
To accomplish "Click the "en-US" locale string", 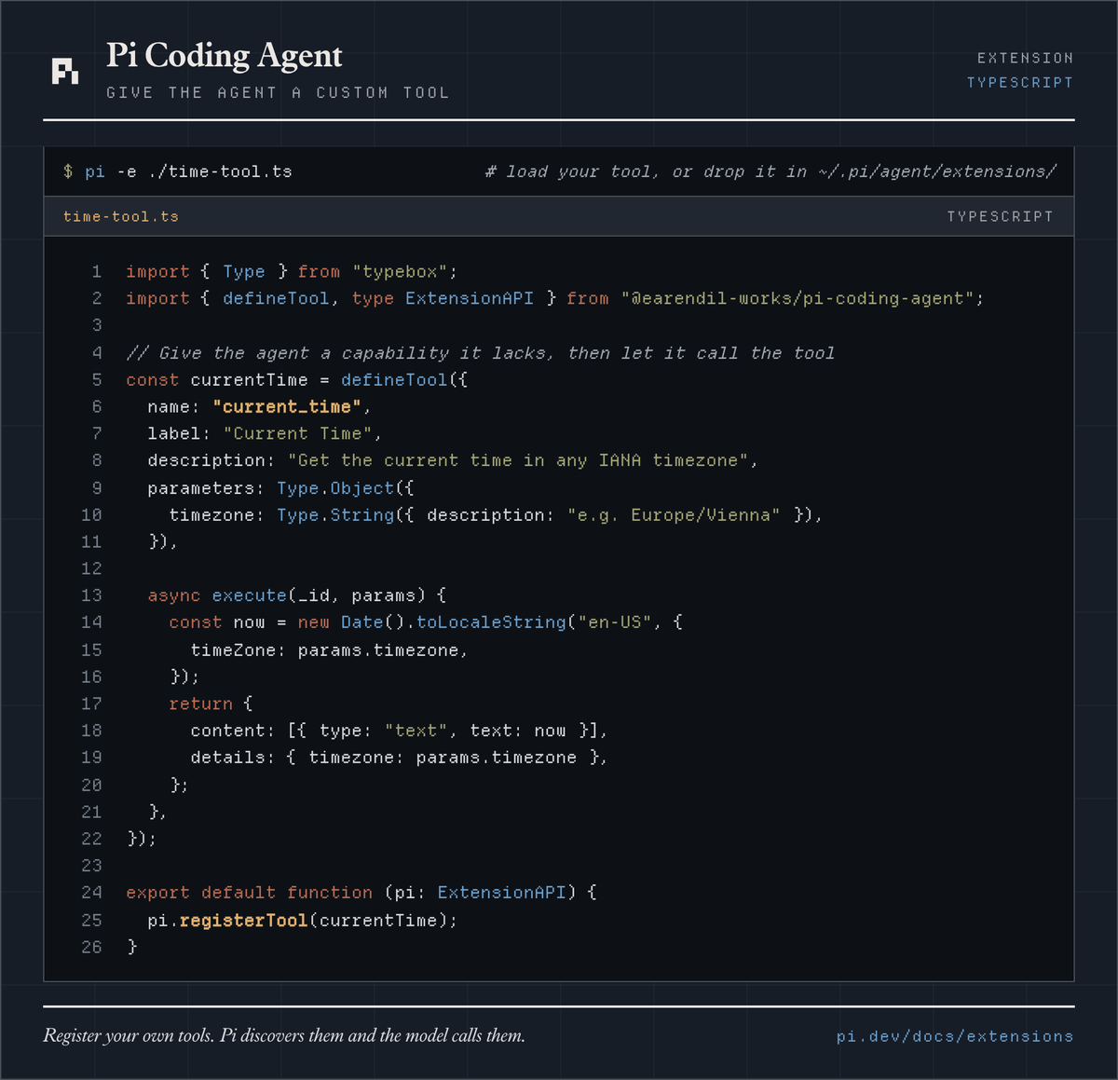I will pos(615,622).
